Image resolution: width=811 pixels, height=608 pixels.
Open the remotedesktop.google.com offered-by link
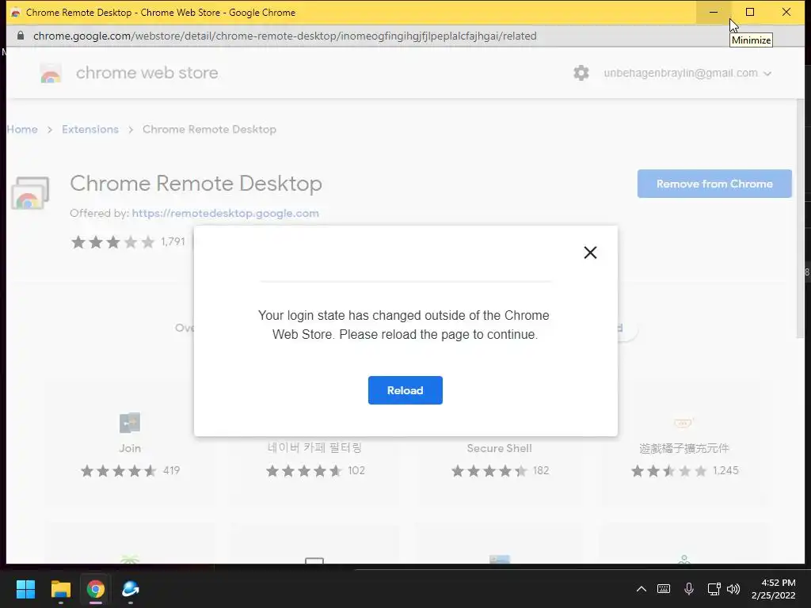225,213
